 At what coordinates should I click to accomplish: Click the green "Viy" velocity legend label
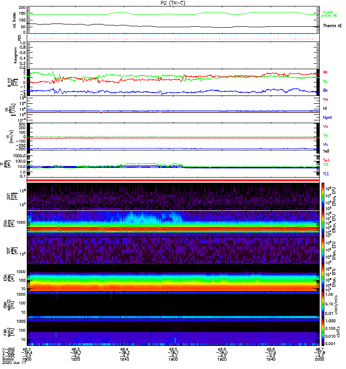click(x=325, y=136)
